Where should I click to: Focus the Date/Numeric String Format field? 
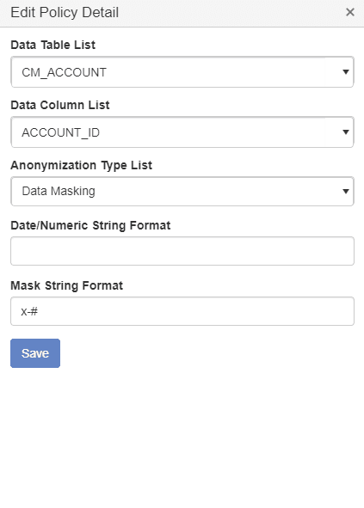pos(182,251)
